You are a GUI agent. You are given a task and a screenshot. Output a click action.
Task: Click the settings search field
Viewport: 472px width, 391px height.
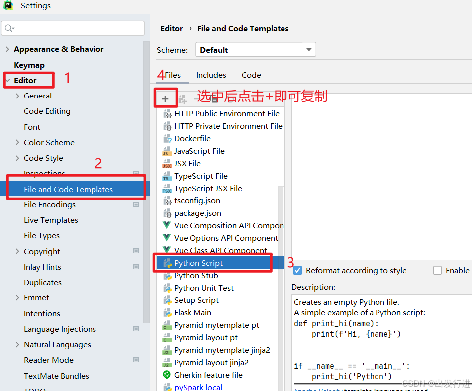point(73,28)
